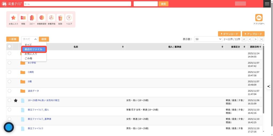Click the ダウンロード button
This screenshot has height=136, width=273.
pyautogui.click(x=229, y=34)
